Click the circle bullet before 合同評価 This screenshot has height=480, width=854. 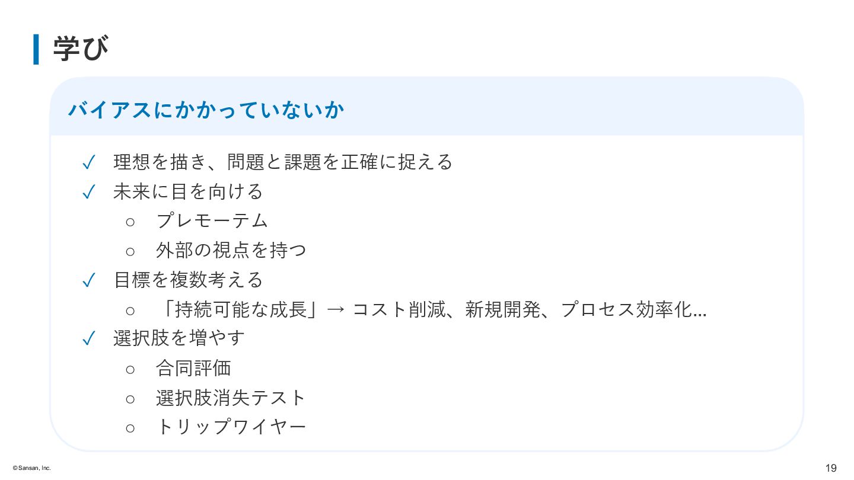pos(130,369)
